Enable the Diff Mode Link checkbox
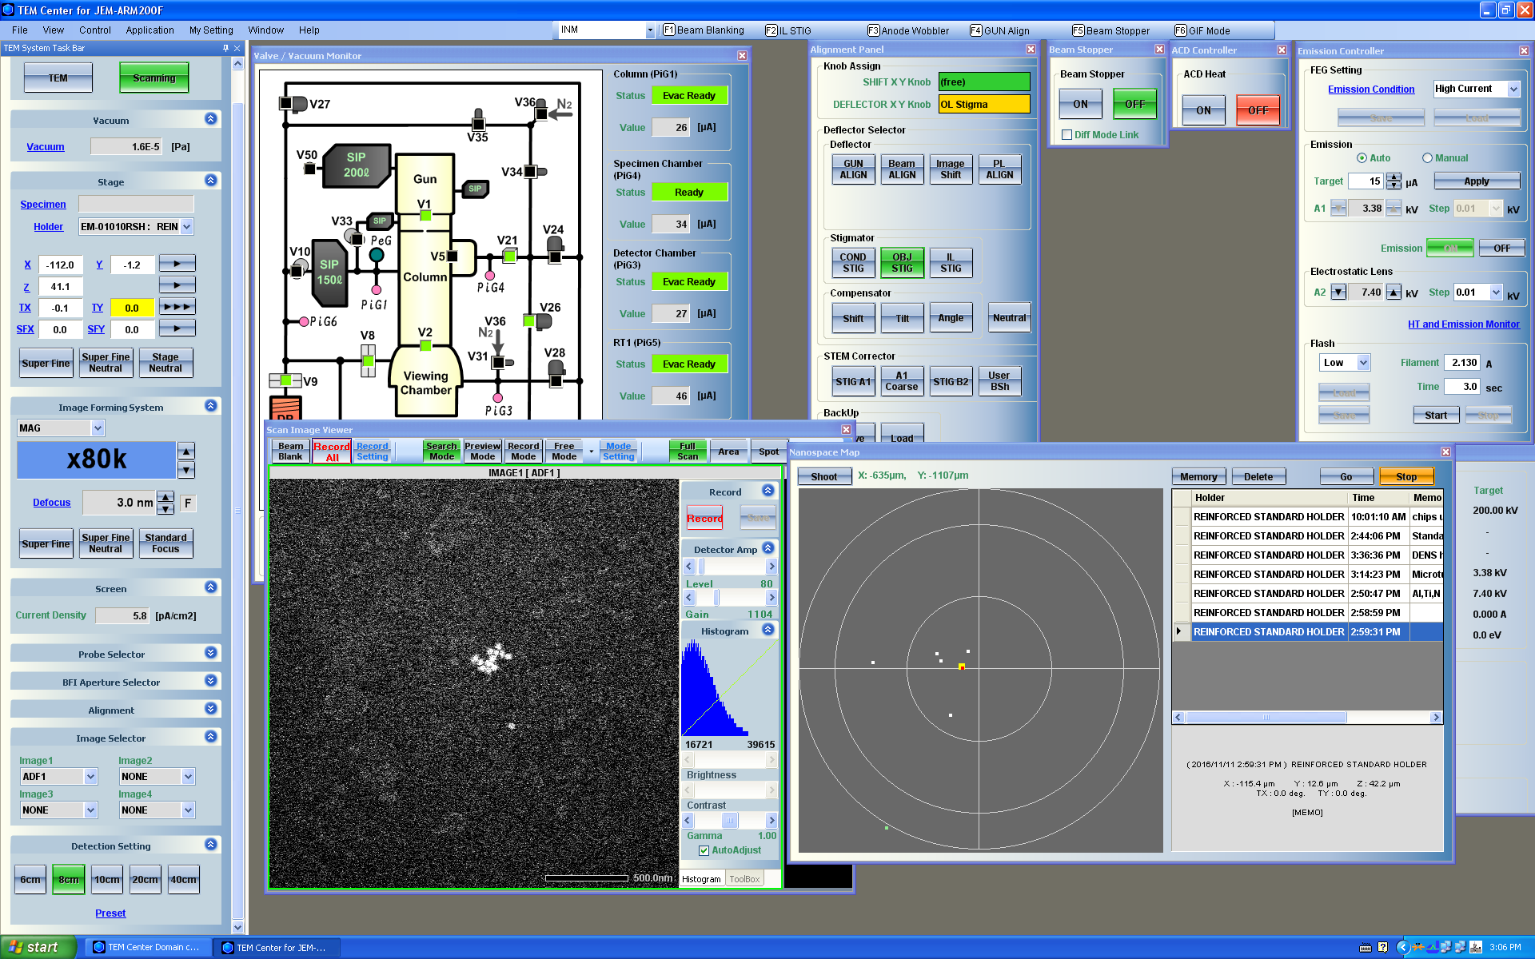The image size is (1535, 959). pos(1067,135)
